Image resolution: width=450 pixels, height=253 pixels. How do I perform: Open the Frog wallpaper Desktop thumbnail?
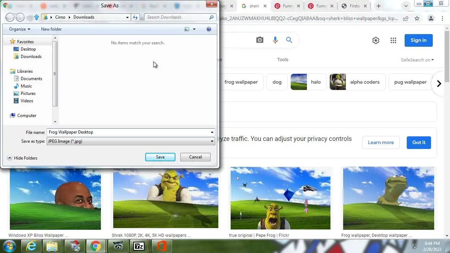tap(388, 199)
